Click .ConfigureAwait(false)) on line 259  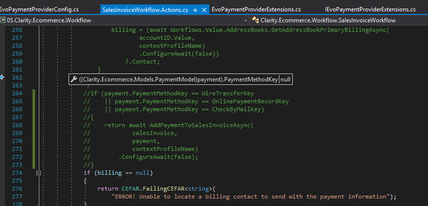coord(179,54)
